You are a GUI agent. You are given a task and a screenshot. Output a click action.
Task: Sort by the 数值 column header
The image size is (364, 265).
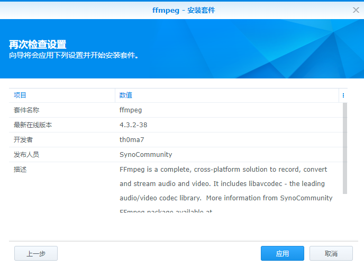click(x=227, y=95)
